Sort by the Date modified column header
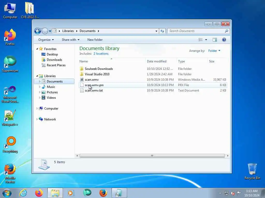 [x=161, y=61]
